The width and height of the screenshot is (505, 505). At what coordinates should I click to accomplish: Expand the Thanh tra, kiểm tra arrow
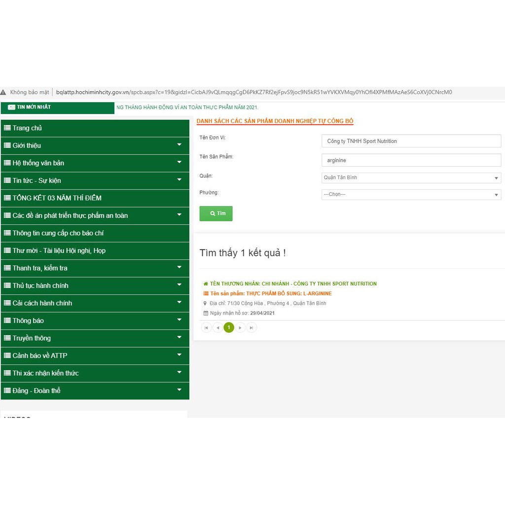tap(180, 267)
